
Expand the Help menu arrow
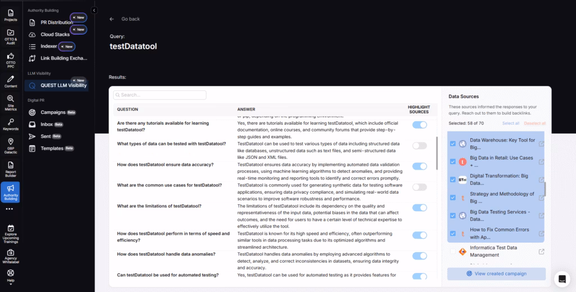[x=11, y=285]
